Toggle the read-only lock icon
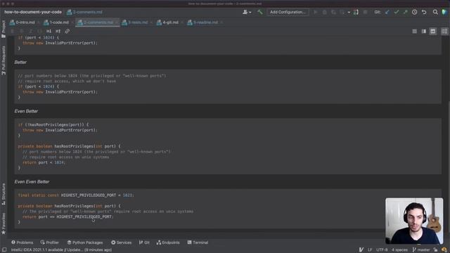Screen dimensions: 450x253 click(435, 250)
